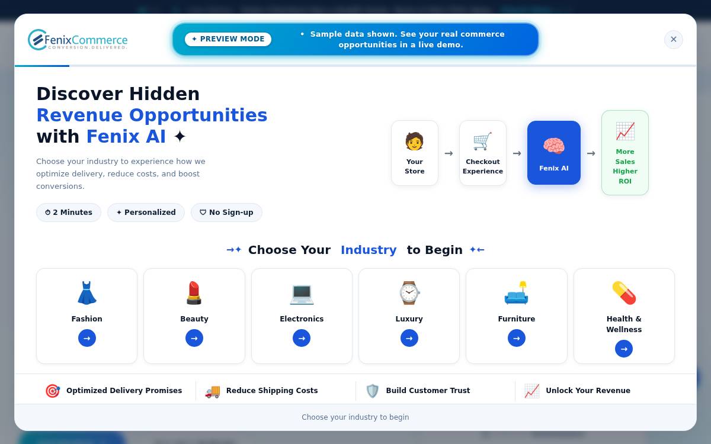Image resolution: width=711 pixels, height=444 pixels.
Task: Select the Furniture couch icon
Action: coord(516,293)
